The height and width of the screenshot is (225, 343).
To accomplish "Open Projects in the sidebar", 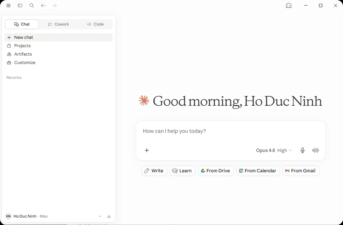I will click(59, 46).
